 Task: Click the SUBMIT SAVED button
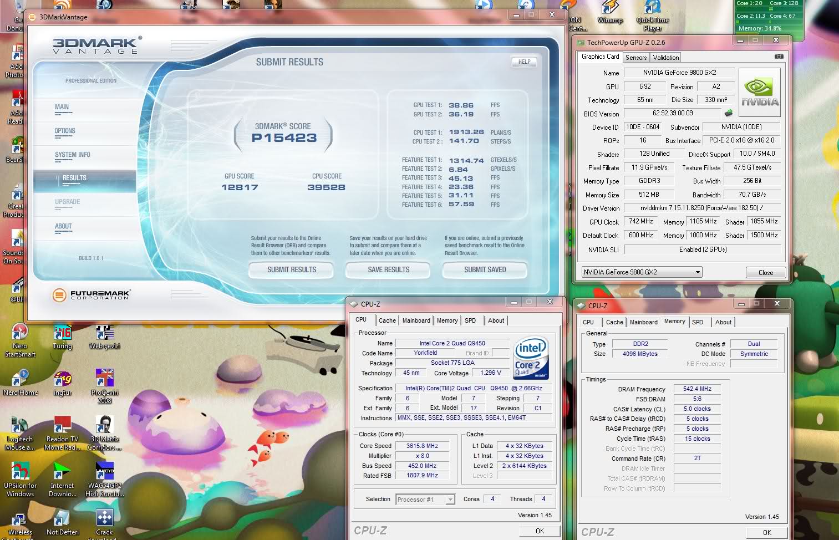click(x=485, y=270)
